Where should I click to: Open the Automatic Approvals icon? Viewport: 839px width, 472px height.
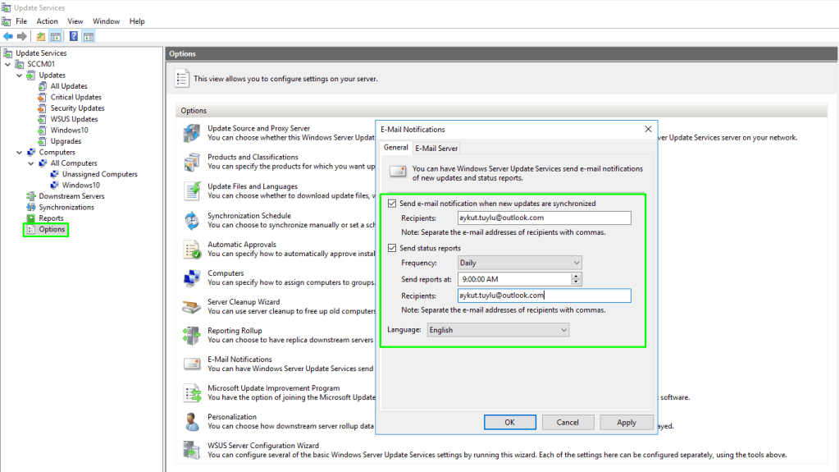coord(192,250)
